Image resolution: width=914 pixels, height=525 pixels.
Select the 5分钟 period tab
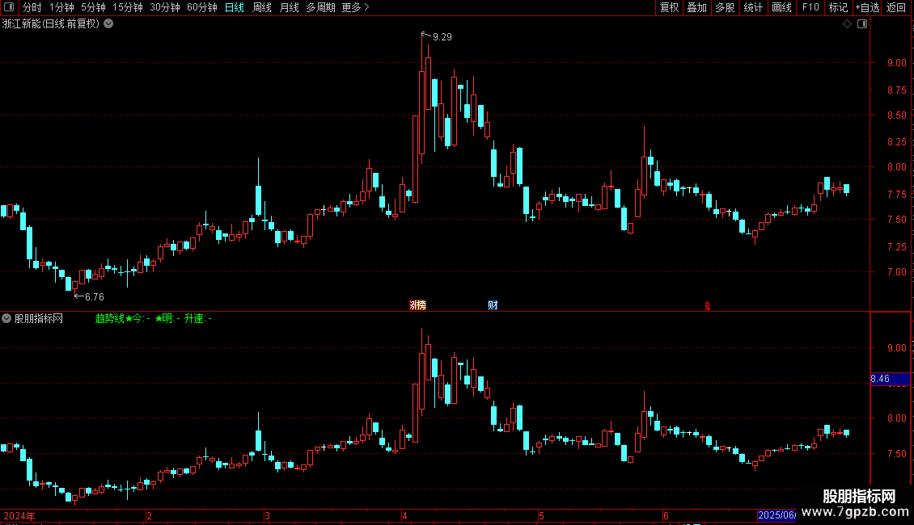click(93, 7)
